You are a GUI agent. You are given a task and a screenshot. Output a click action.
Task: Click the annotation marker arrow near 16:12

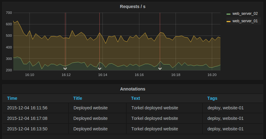click(x=65, y=69)
